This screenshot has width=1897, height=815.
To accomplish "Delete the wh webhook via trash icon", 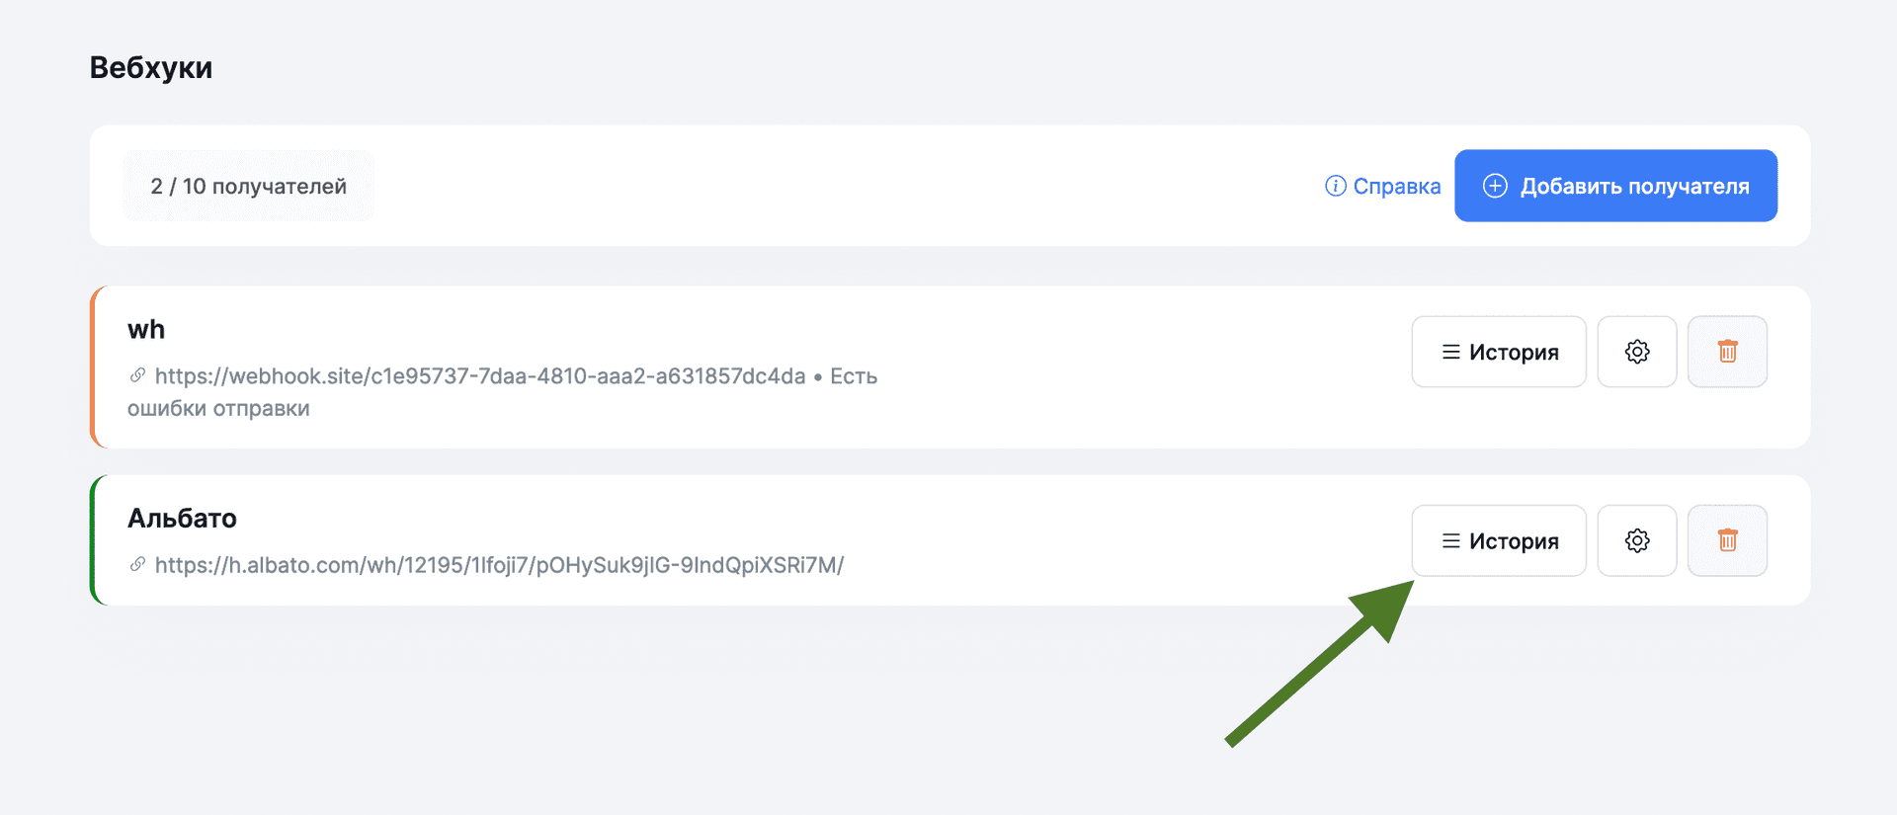I will 1727,352.
